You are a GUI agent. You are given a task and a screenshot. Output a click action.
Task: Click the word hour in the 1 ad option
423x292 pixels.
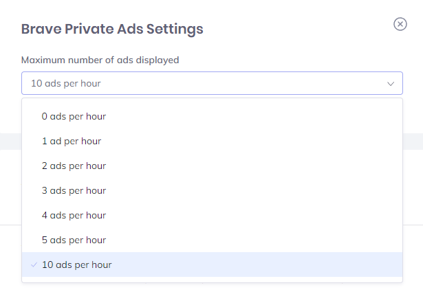click(x=91, y=141)
